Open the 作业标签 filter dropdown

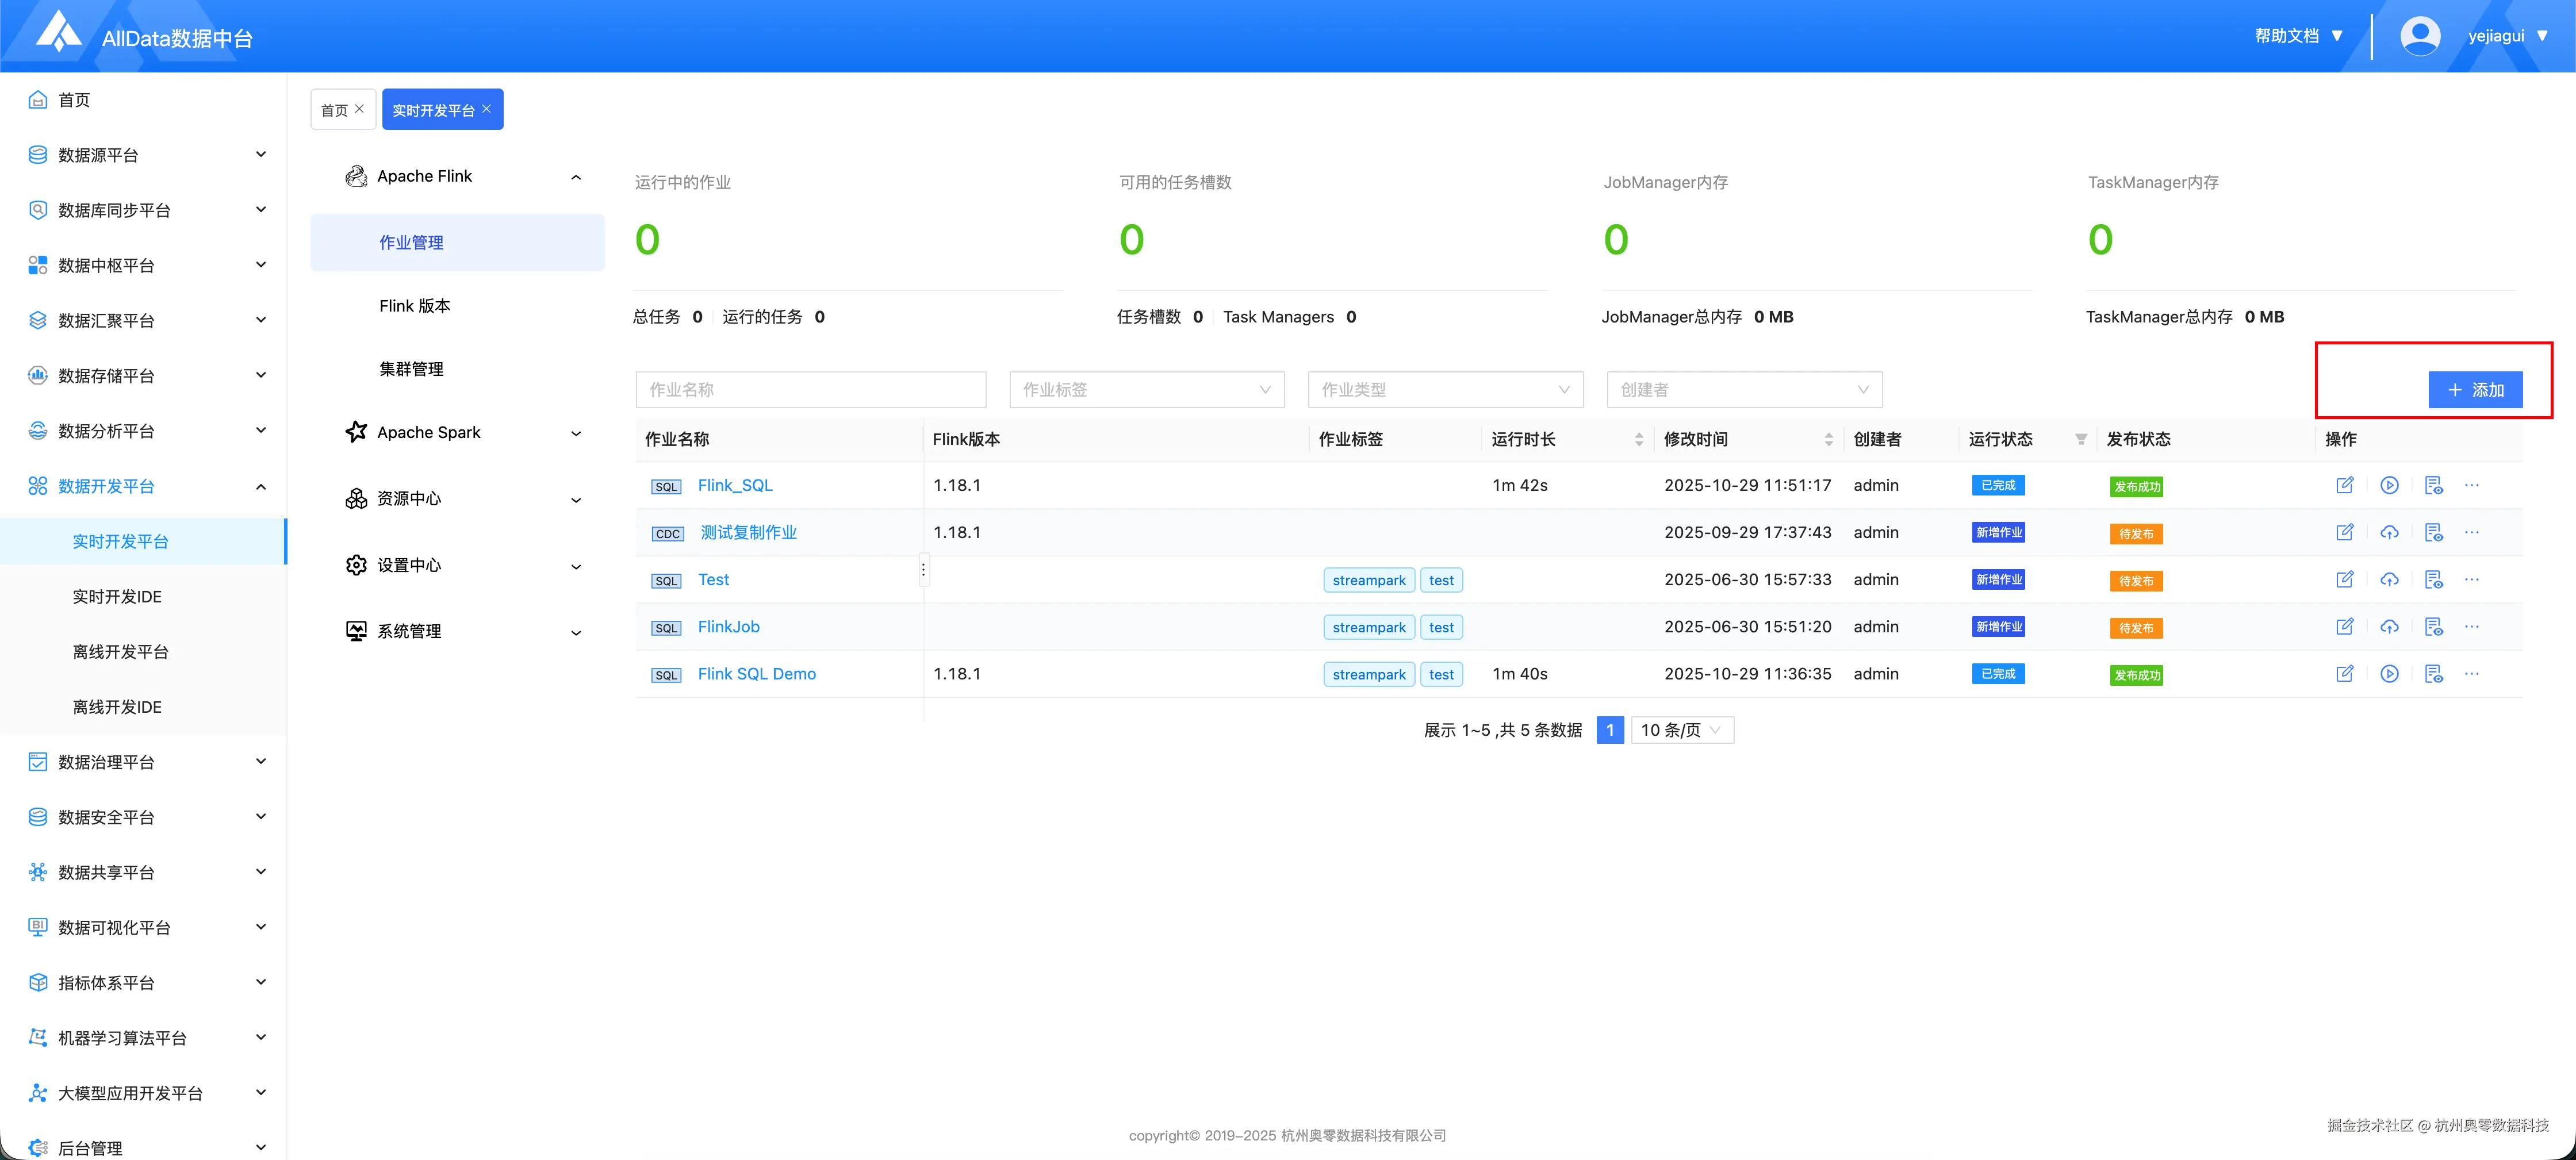coord(1146,390)
